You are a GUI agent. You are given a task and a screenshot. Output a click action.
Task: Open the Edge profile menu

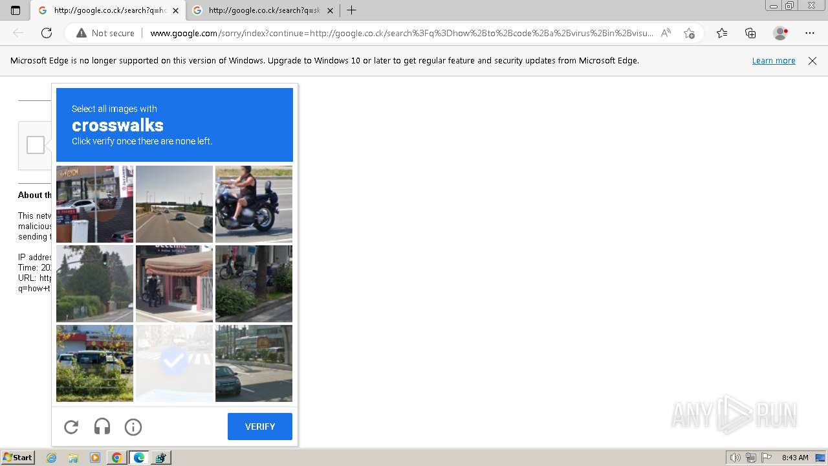pyautogui.click(x=781, y=33)
